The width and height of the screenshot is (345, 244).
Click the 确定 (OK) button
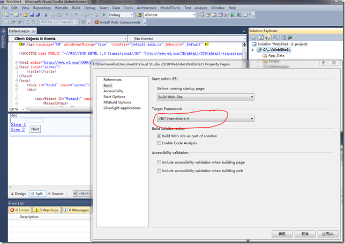coord(282,234)
